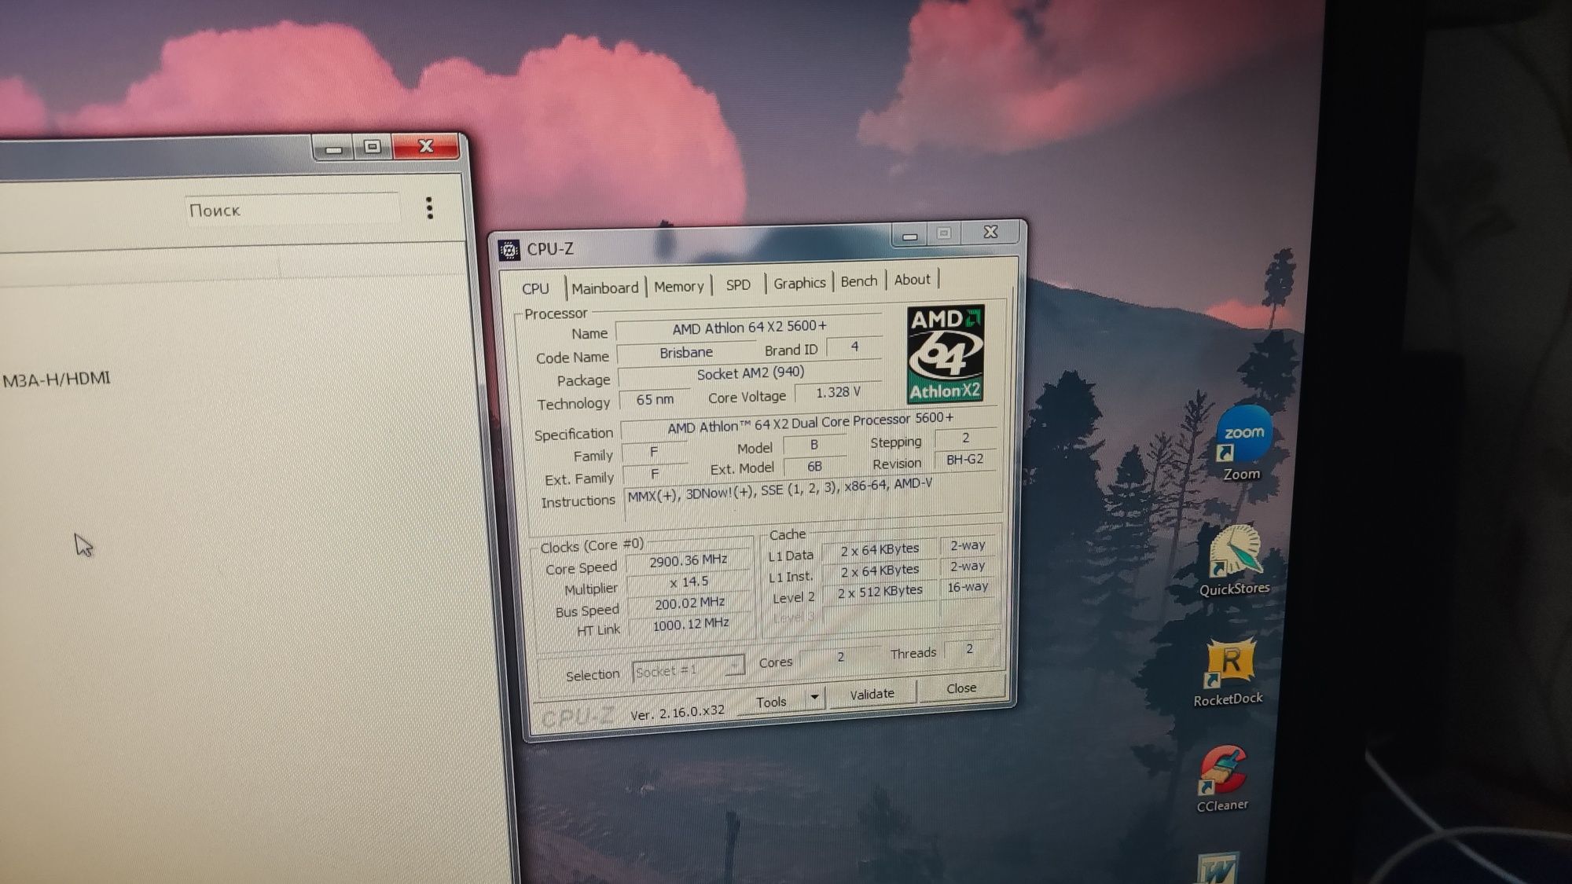This screenshot has width=1572, height=884.
Task: Open the Tools dropdown arrow
Action: pos(814,697)
